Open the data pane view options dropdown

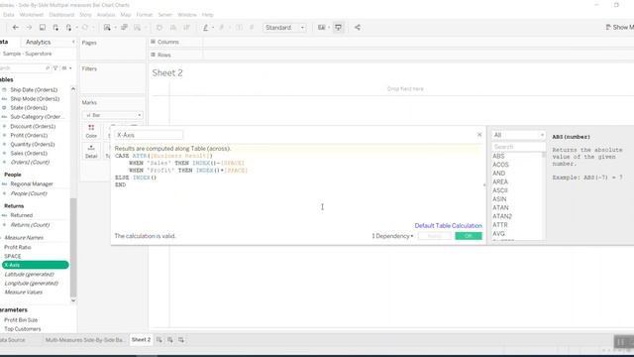click(66, 68)
